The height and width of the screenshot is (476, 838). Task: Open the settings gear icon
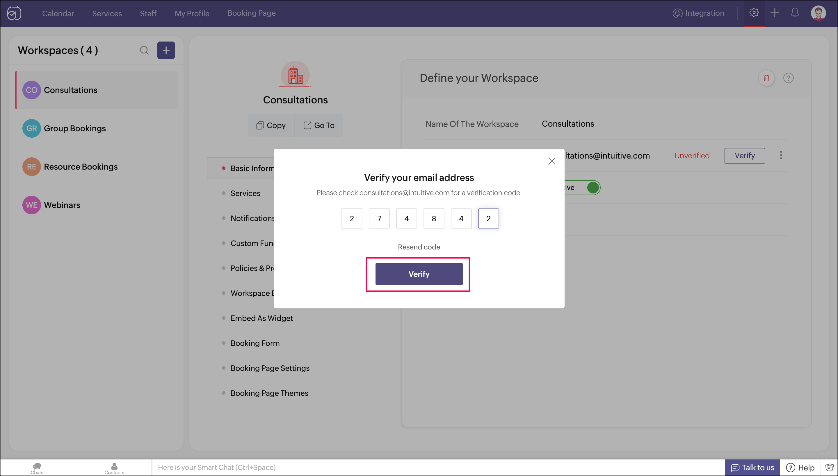754,13
